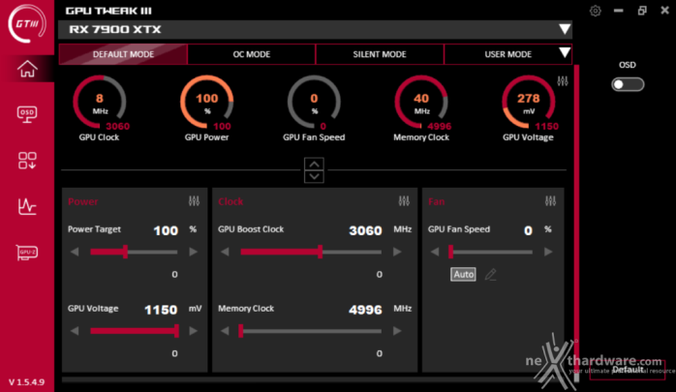Click the GT III logo icon
Viewport: 676px width, 392px height.
27,23
